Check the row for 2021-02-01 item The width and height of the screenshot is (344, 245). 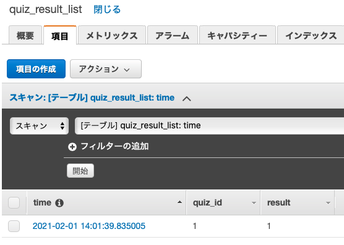(x=14, y=226)
